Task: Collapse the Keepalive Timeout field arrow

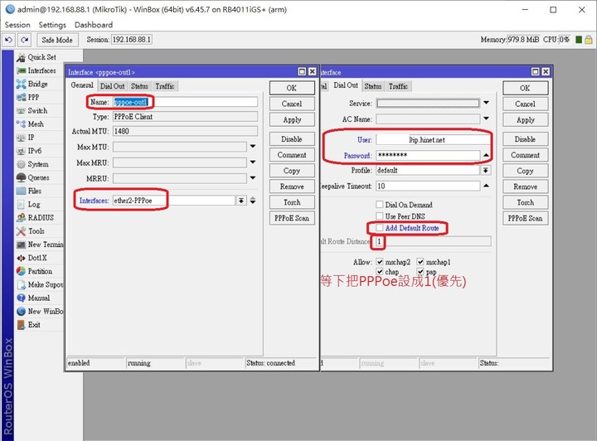Action: pyautogui.click(x=487, y=186)
